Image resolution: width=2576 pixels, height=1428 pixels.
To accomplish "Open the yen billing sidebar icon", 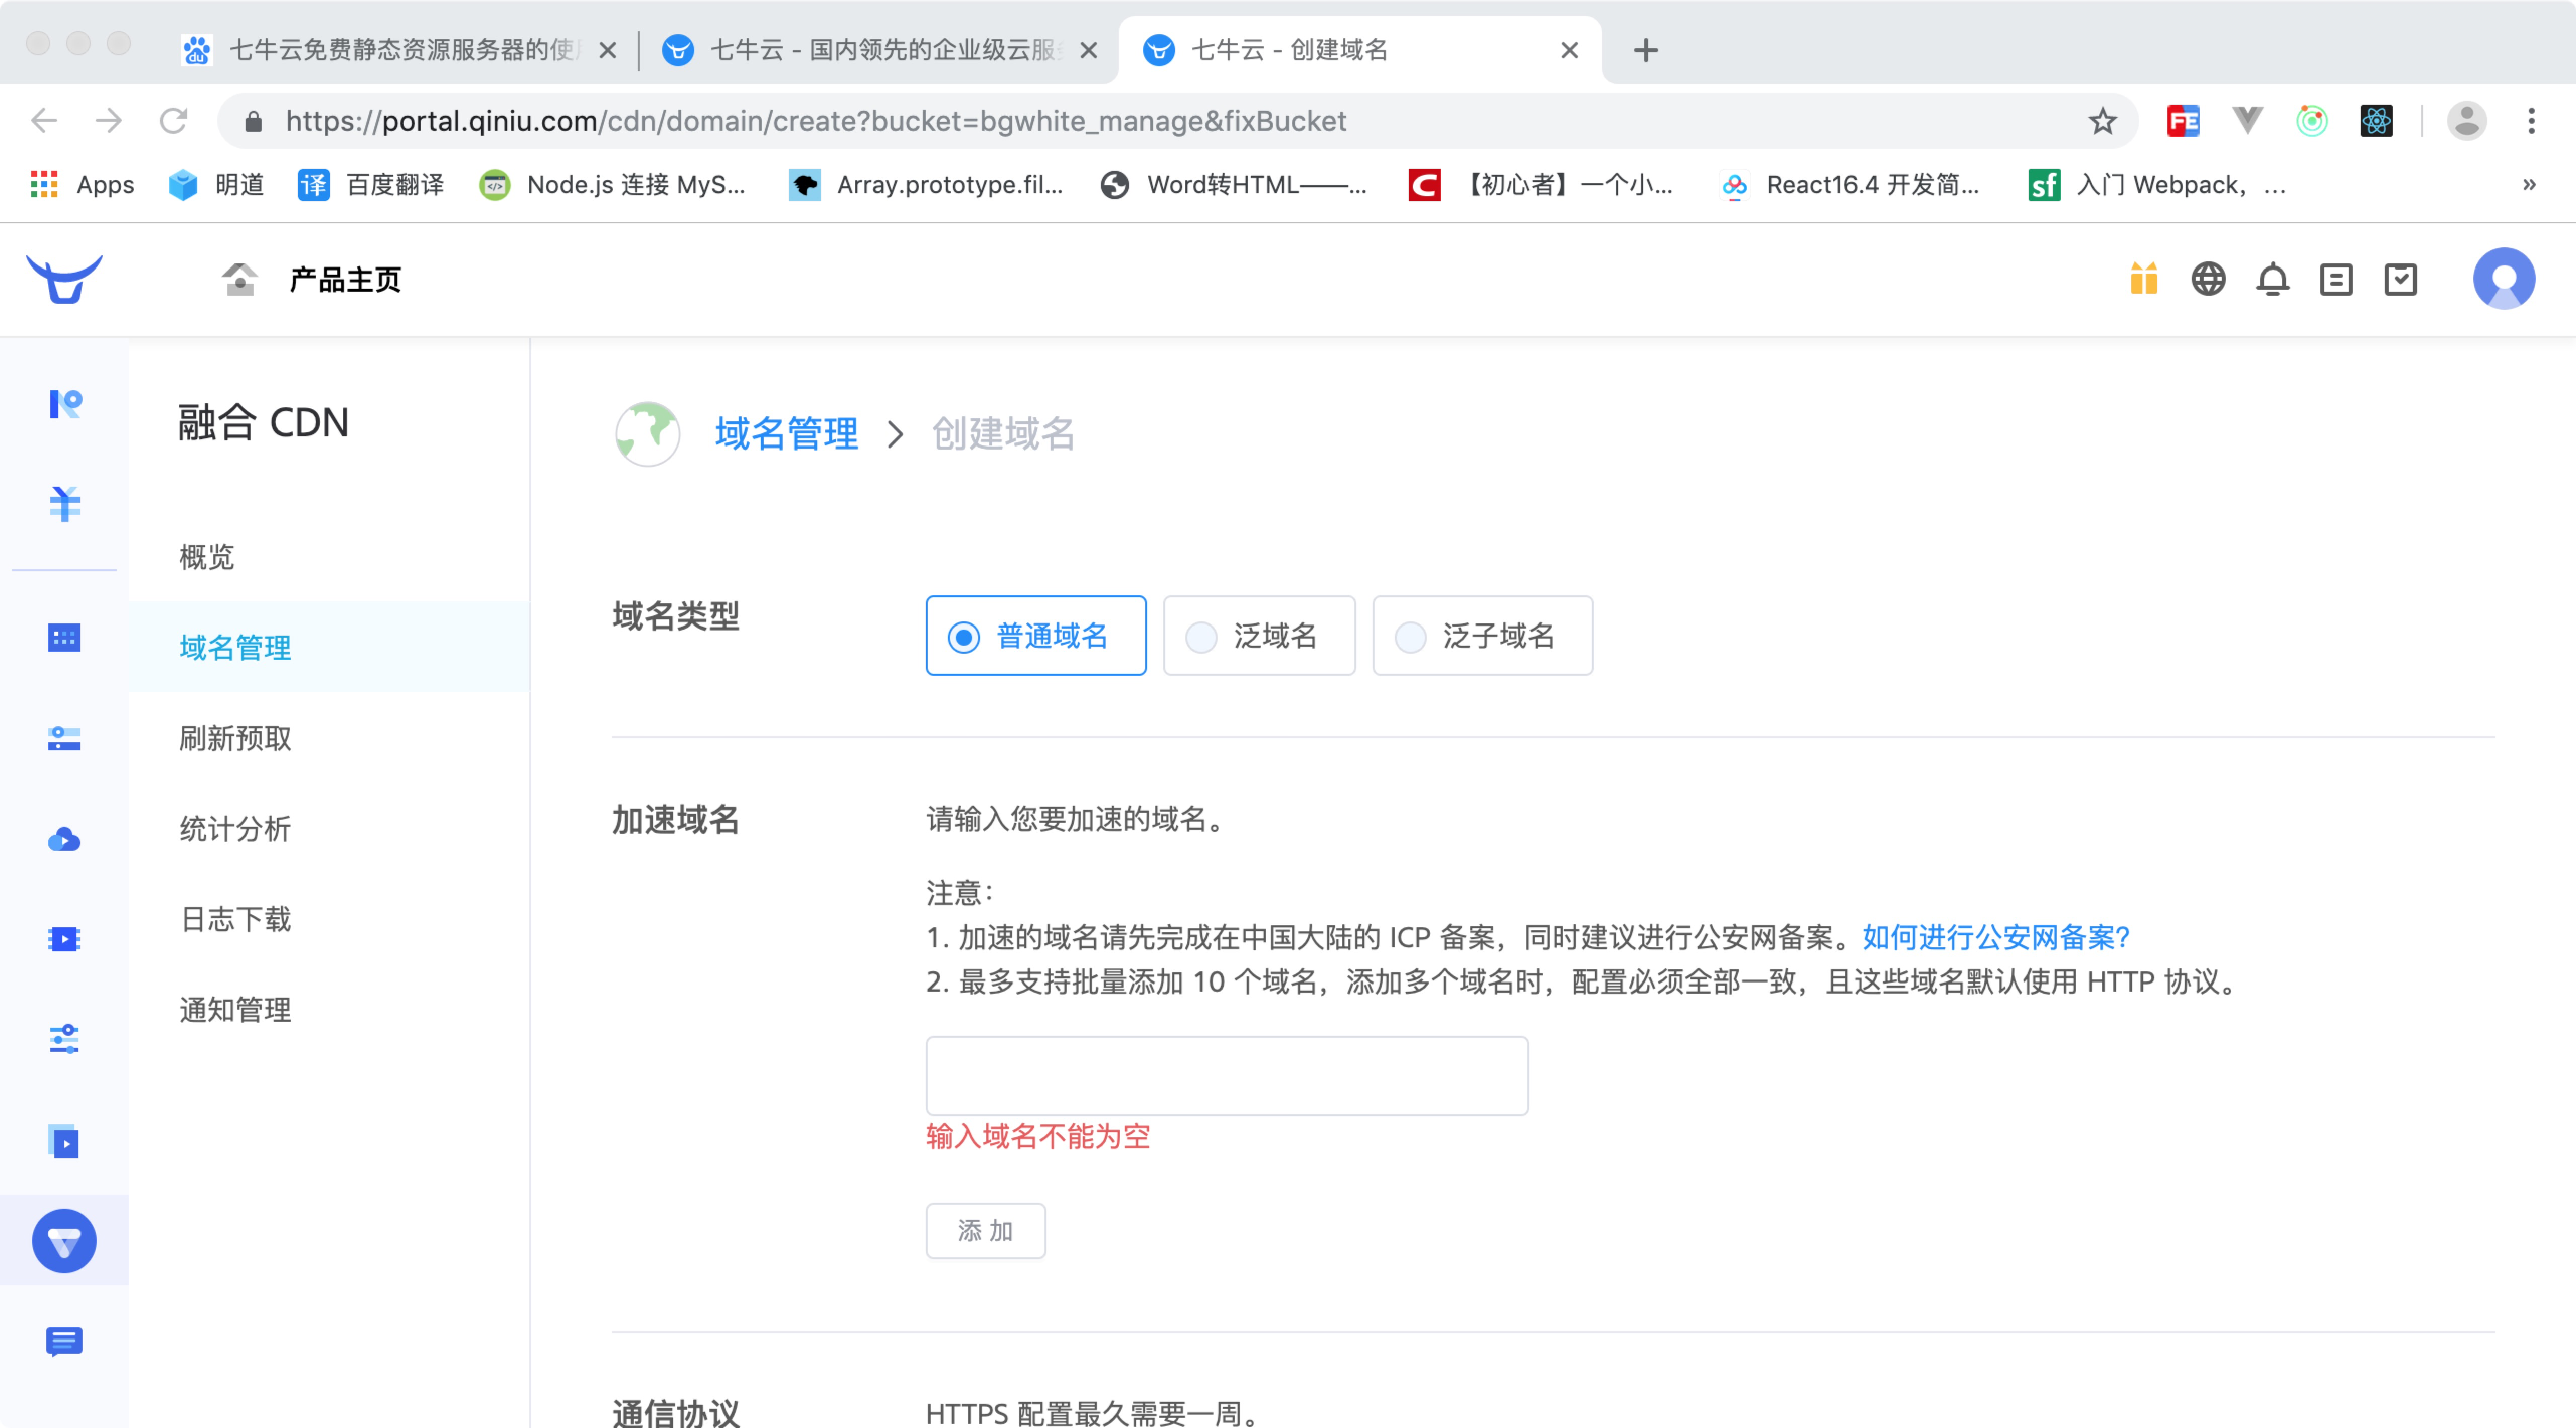I will point(64,504).
